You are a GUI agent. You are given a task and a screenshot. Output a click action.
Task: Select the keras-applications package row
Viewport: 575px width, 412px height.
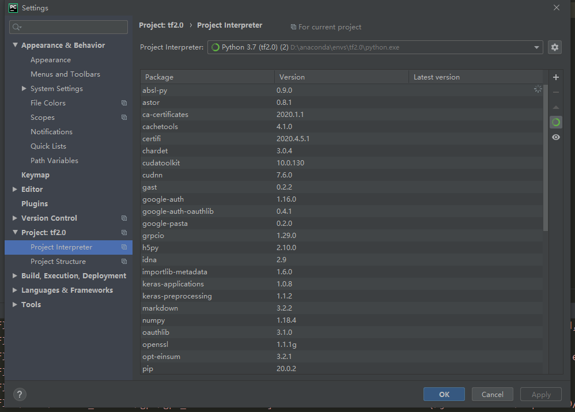pos(342,284)
